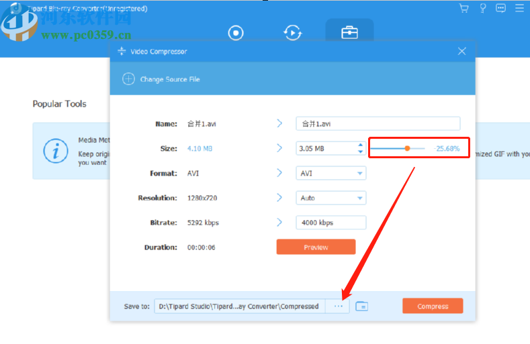Screen dimensions: 530x344
Task: Open the Format AVI dropdown
Action: (x=331, y=173)
